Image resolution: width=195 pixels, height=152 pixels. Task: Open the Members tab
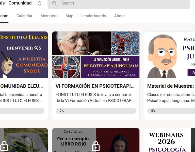pos(49,16)
